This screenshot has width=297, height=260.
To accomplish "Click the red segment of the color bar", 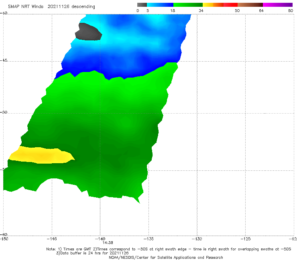I will (230, 5).
